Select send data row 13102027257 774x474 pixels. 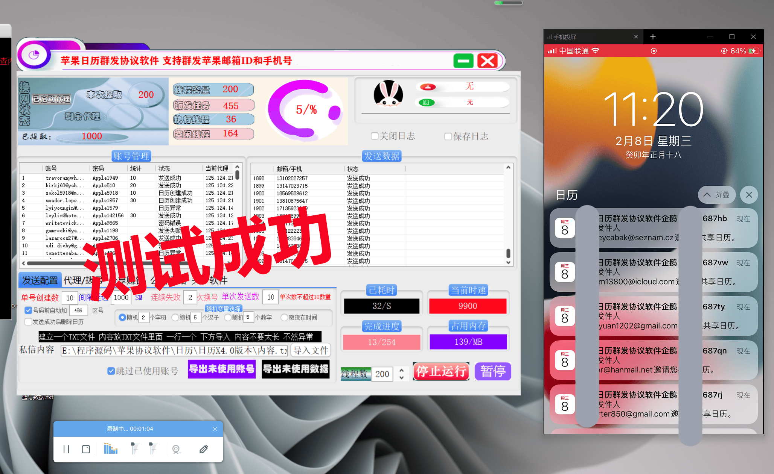(x=377, y=178)
